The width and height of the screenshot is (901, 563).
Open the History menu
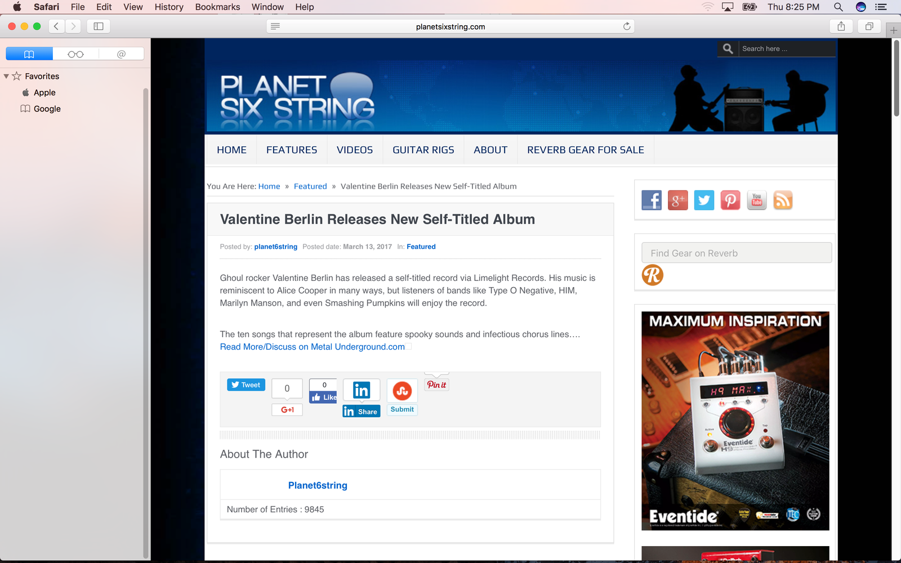(169, 7)
